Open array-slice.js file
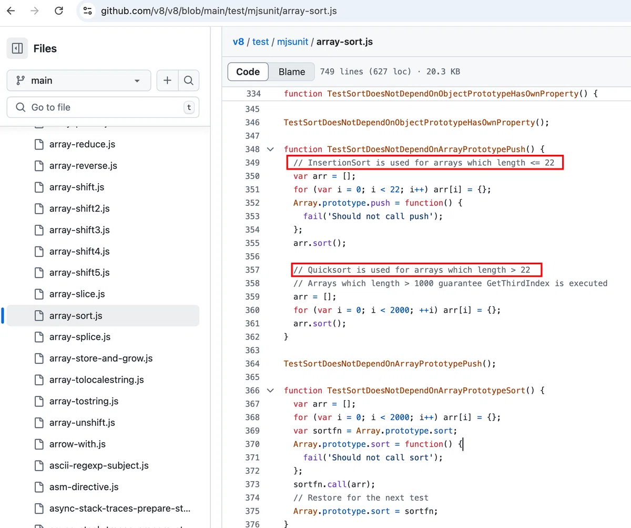The width and height of the screenshot is (631, 528). [x=77, y=294]
